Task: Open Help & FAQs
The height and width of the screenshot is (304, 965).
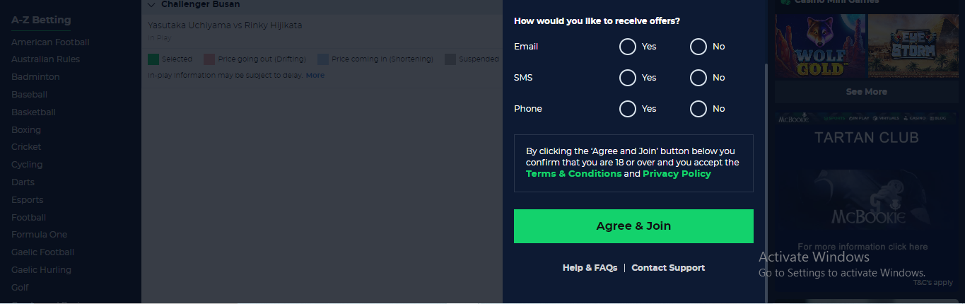Action: (590, 268)
